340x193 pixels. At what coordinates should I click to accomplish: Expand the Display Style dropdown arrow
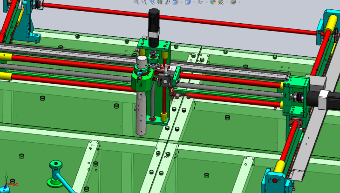[x=194, y=2]
